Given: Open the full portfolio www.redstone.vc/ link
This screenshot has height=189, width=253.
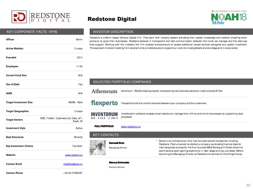Looking at the screenshot, I should (131, 126).
